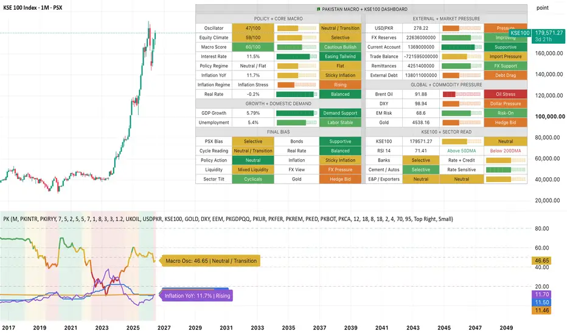
Task: Click the Cautious Bullish status cell
Action: coord(340,47)
